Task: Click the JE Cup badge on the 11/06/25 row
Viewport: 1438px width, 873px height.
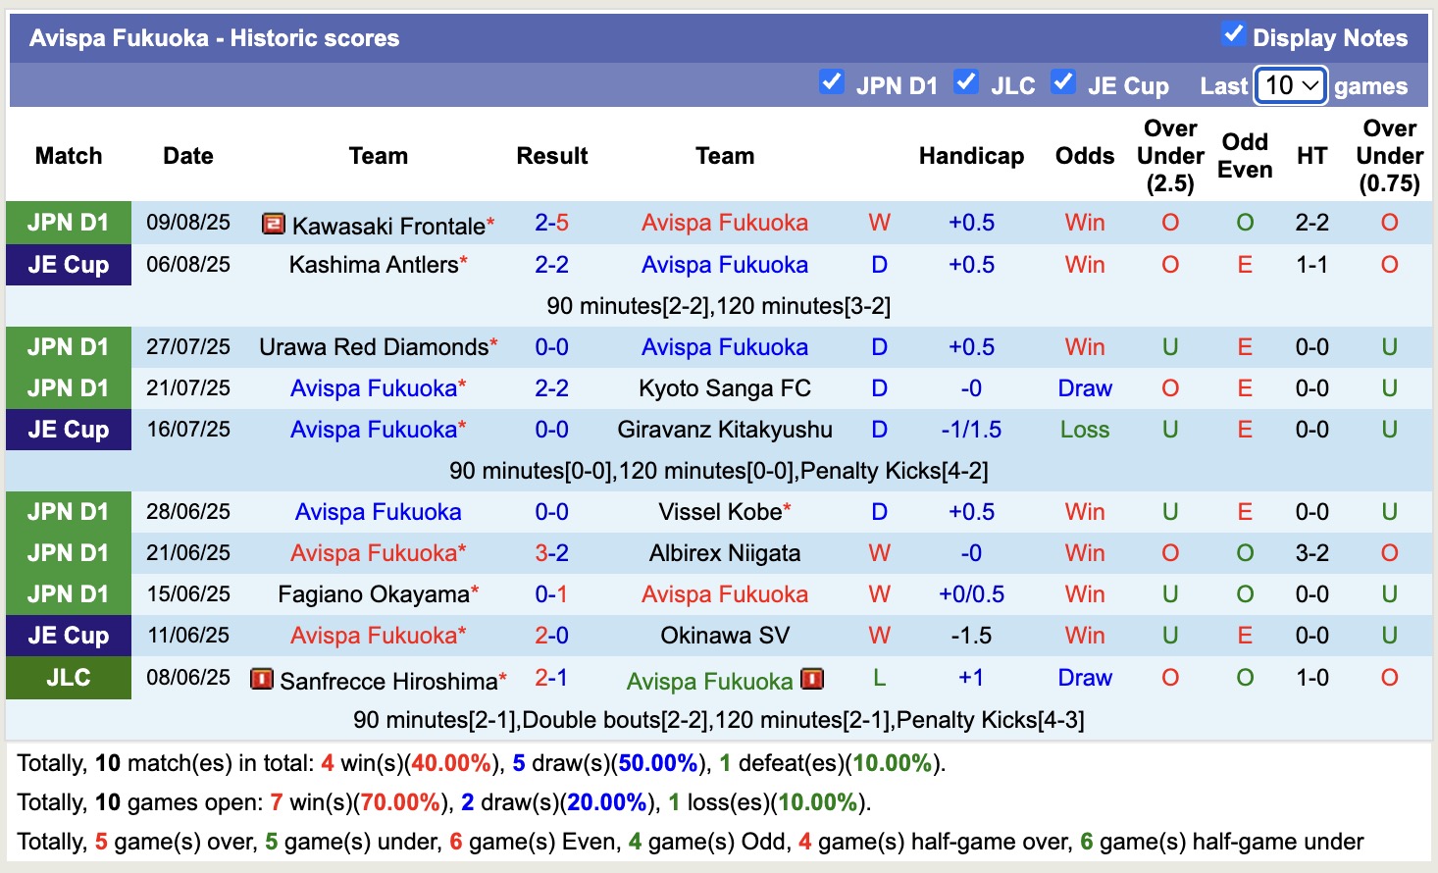Action: point(68,635)
